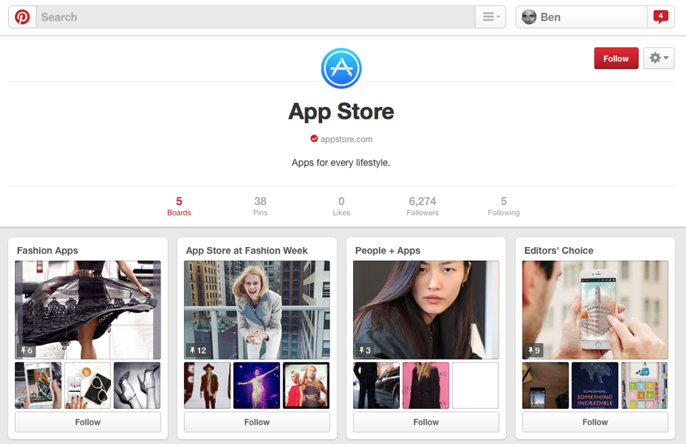Image resolution: width=686 pixels, height=444 pixels.
Task: Click the pin count badge on Fashion Apps board
Action: click(x=25, y=351)
